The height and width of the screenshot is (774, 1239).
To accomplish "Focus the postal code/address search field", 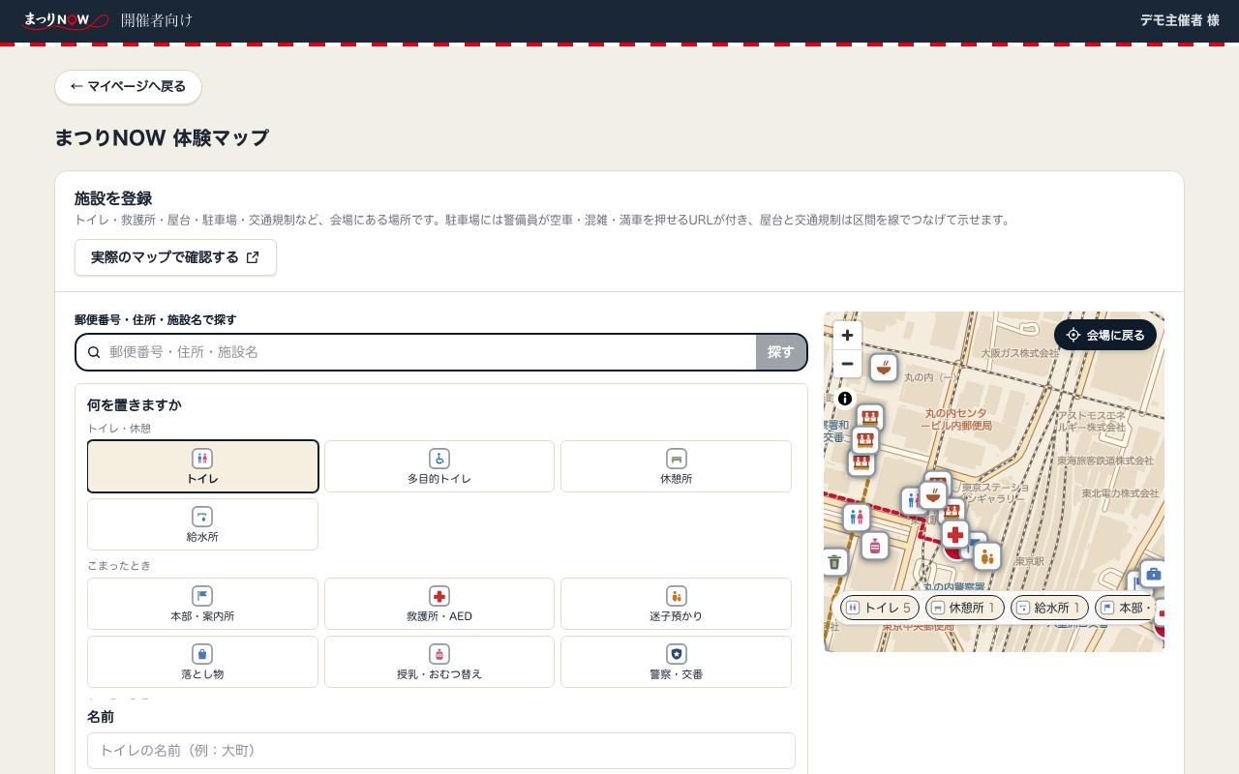I will click(x=416, y=352).
